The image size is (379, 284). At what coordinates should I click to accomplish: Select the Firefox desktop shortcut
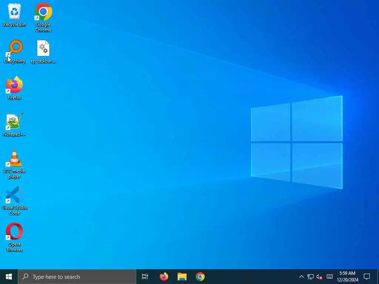tap(14, 88)
